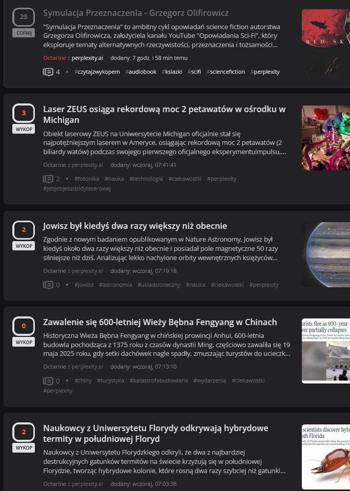Open the Laser ZEUS article title

[164, 115]
